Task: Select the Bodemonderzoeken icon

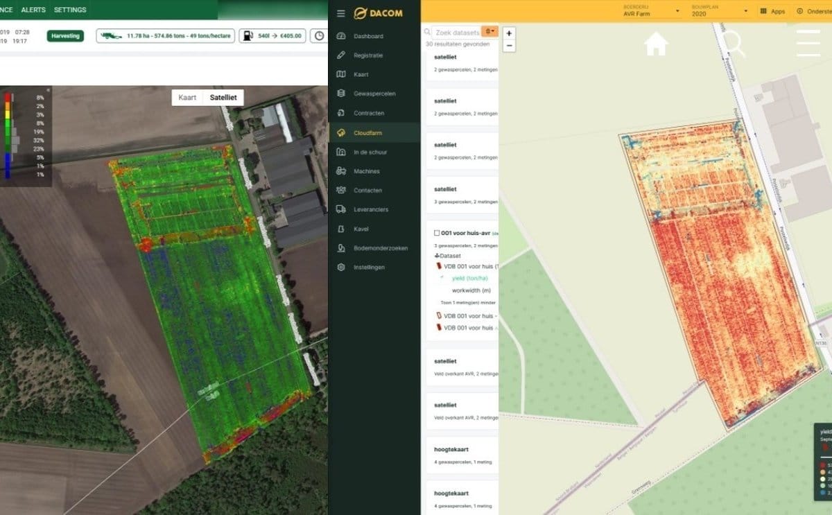Action: pyautogui.click(x=340, y=248)
